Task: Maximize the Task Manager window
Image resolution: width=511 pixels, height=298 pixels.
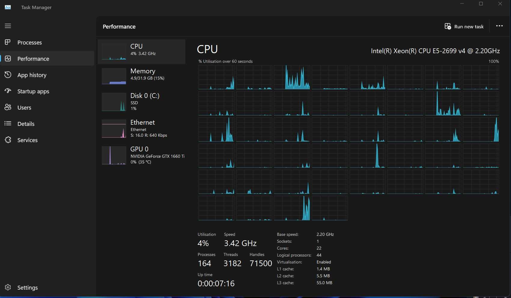Action: tap(481, 4)
